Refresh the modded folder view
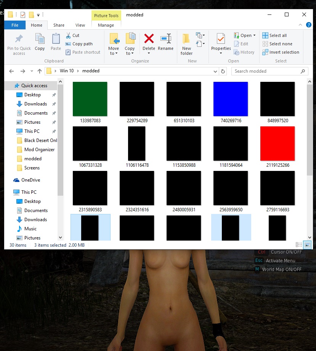The image size is (316, 351). (223, 71)
